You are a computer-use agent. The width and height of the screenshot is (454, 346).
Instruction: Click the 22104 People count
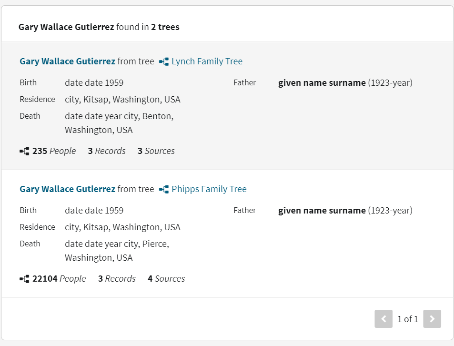(59, 279)
